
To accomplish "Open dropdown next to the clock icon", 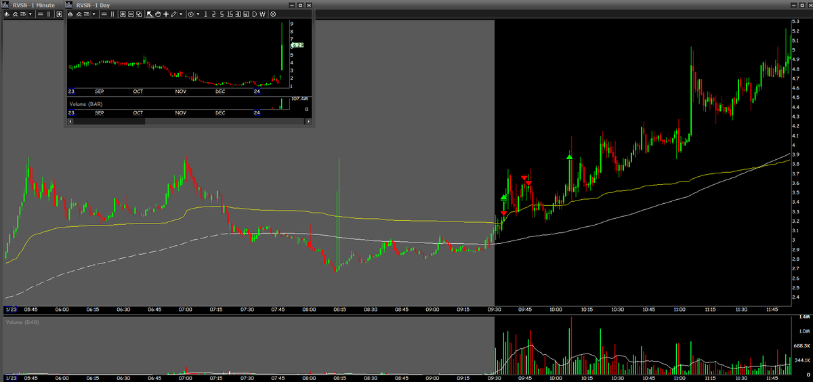I will pyautogui.click(x=198, y=14).
